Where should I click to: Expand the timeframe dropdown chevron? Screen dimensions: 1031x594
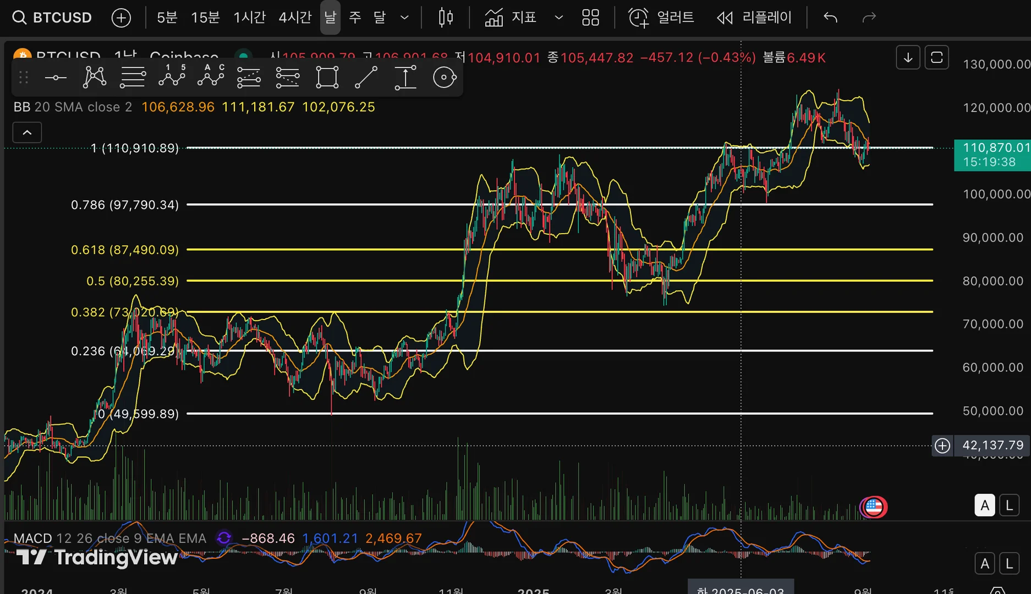click(x=404, y=18)
